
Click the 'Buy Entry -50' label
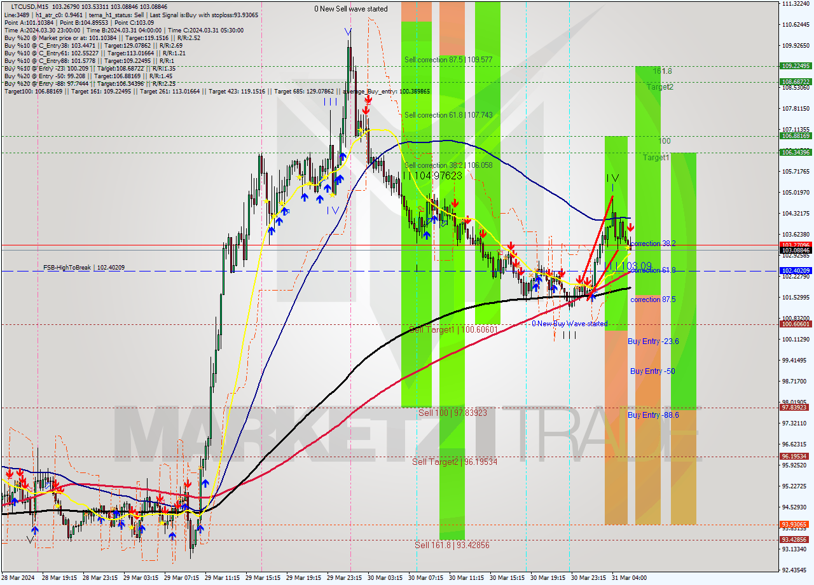(x=652, y=371)
